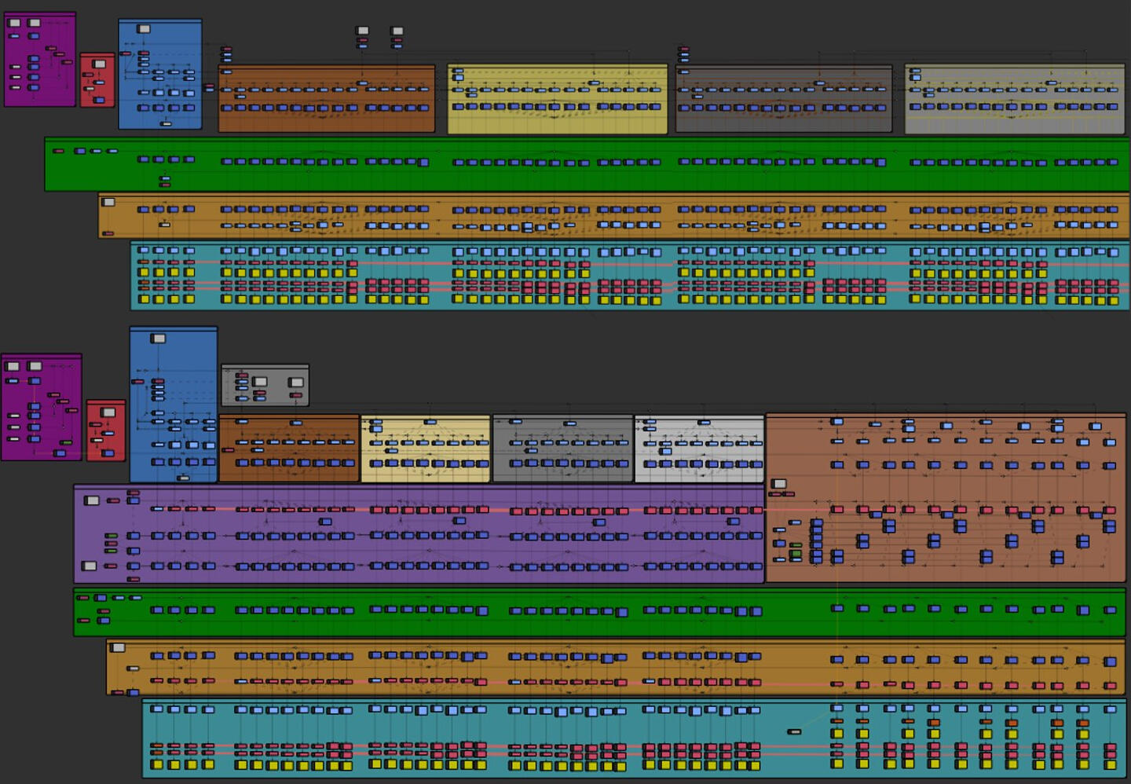
Task: Select the leftmost white Read node in the magenta backdrop
Action: 15,23
